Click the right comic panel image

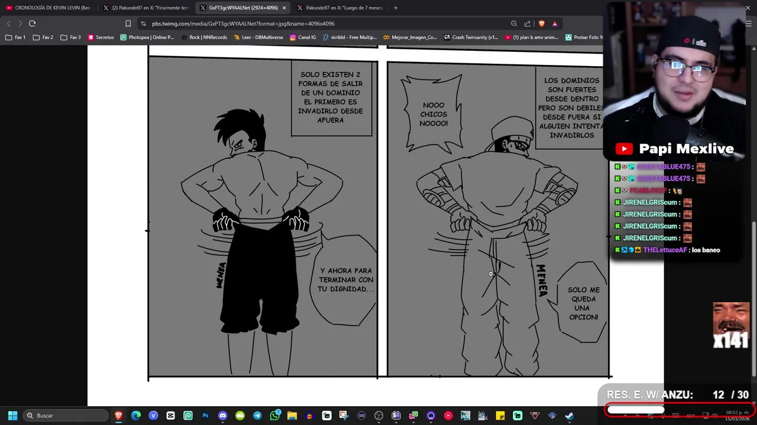(497, 220)
